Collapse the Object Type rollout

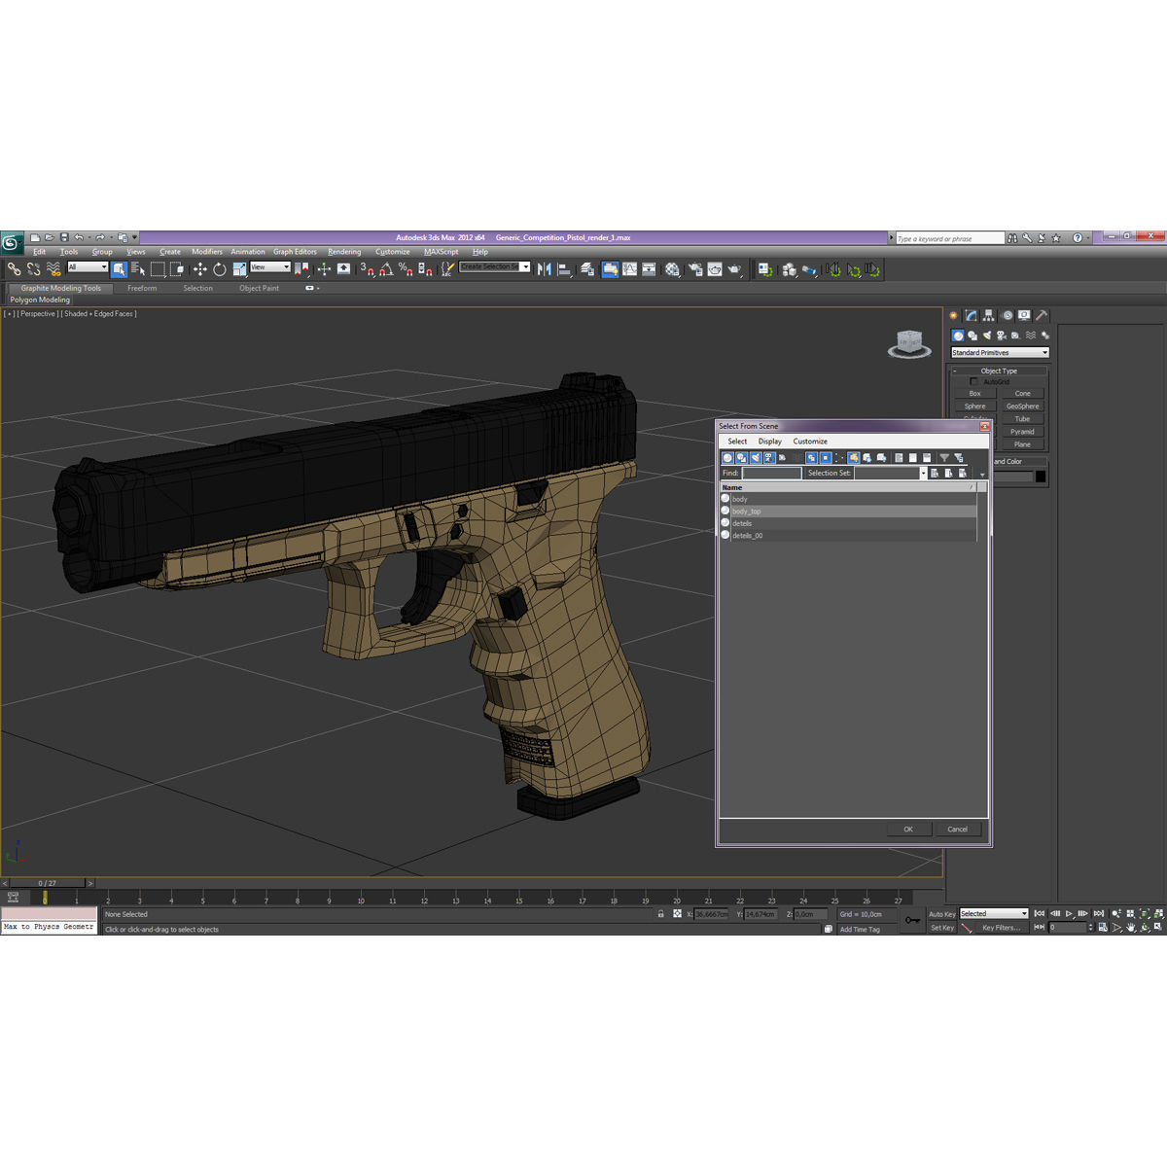(999, 371)
